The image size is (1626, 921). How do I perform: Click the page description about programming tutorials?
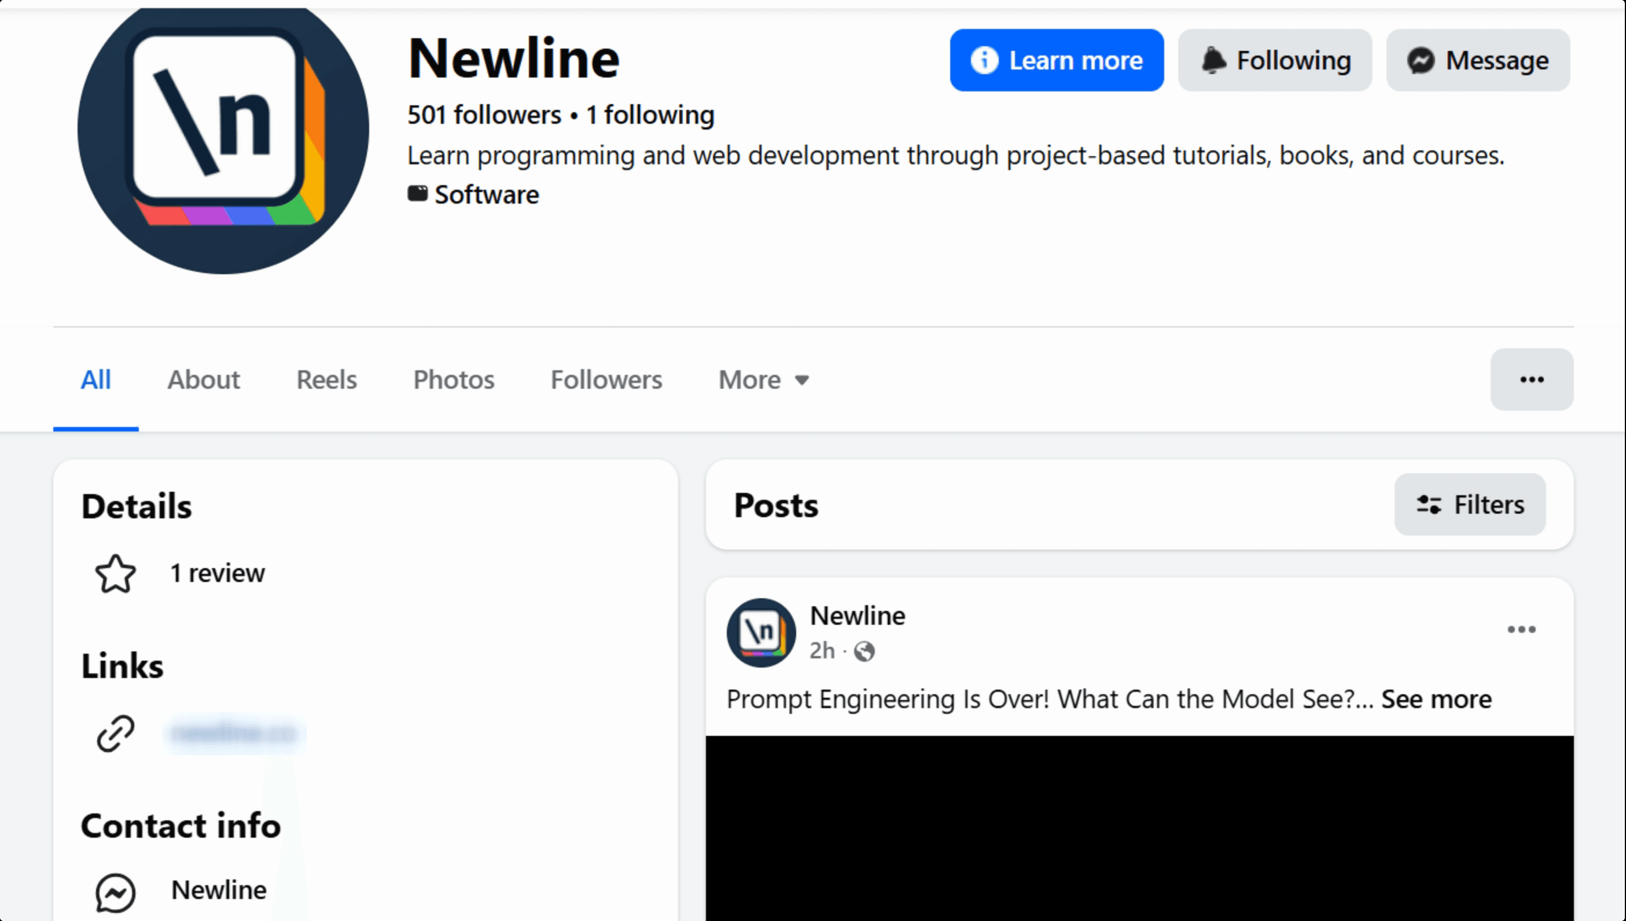(x=956, y=156)
